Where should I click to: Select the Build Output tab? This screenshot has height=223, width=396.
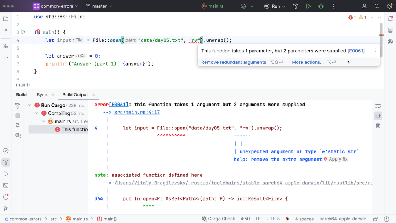[x=75, y=95]
